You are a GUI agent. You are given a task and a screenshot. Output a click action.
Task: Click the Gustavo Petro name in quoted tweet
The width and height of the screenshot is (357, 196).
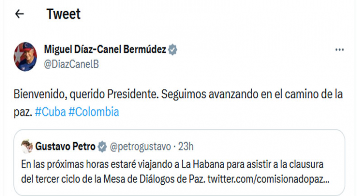[65, 147]
